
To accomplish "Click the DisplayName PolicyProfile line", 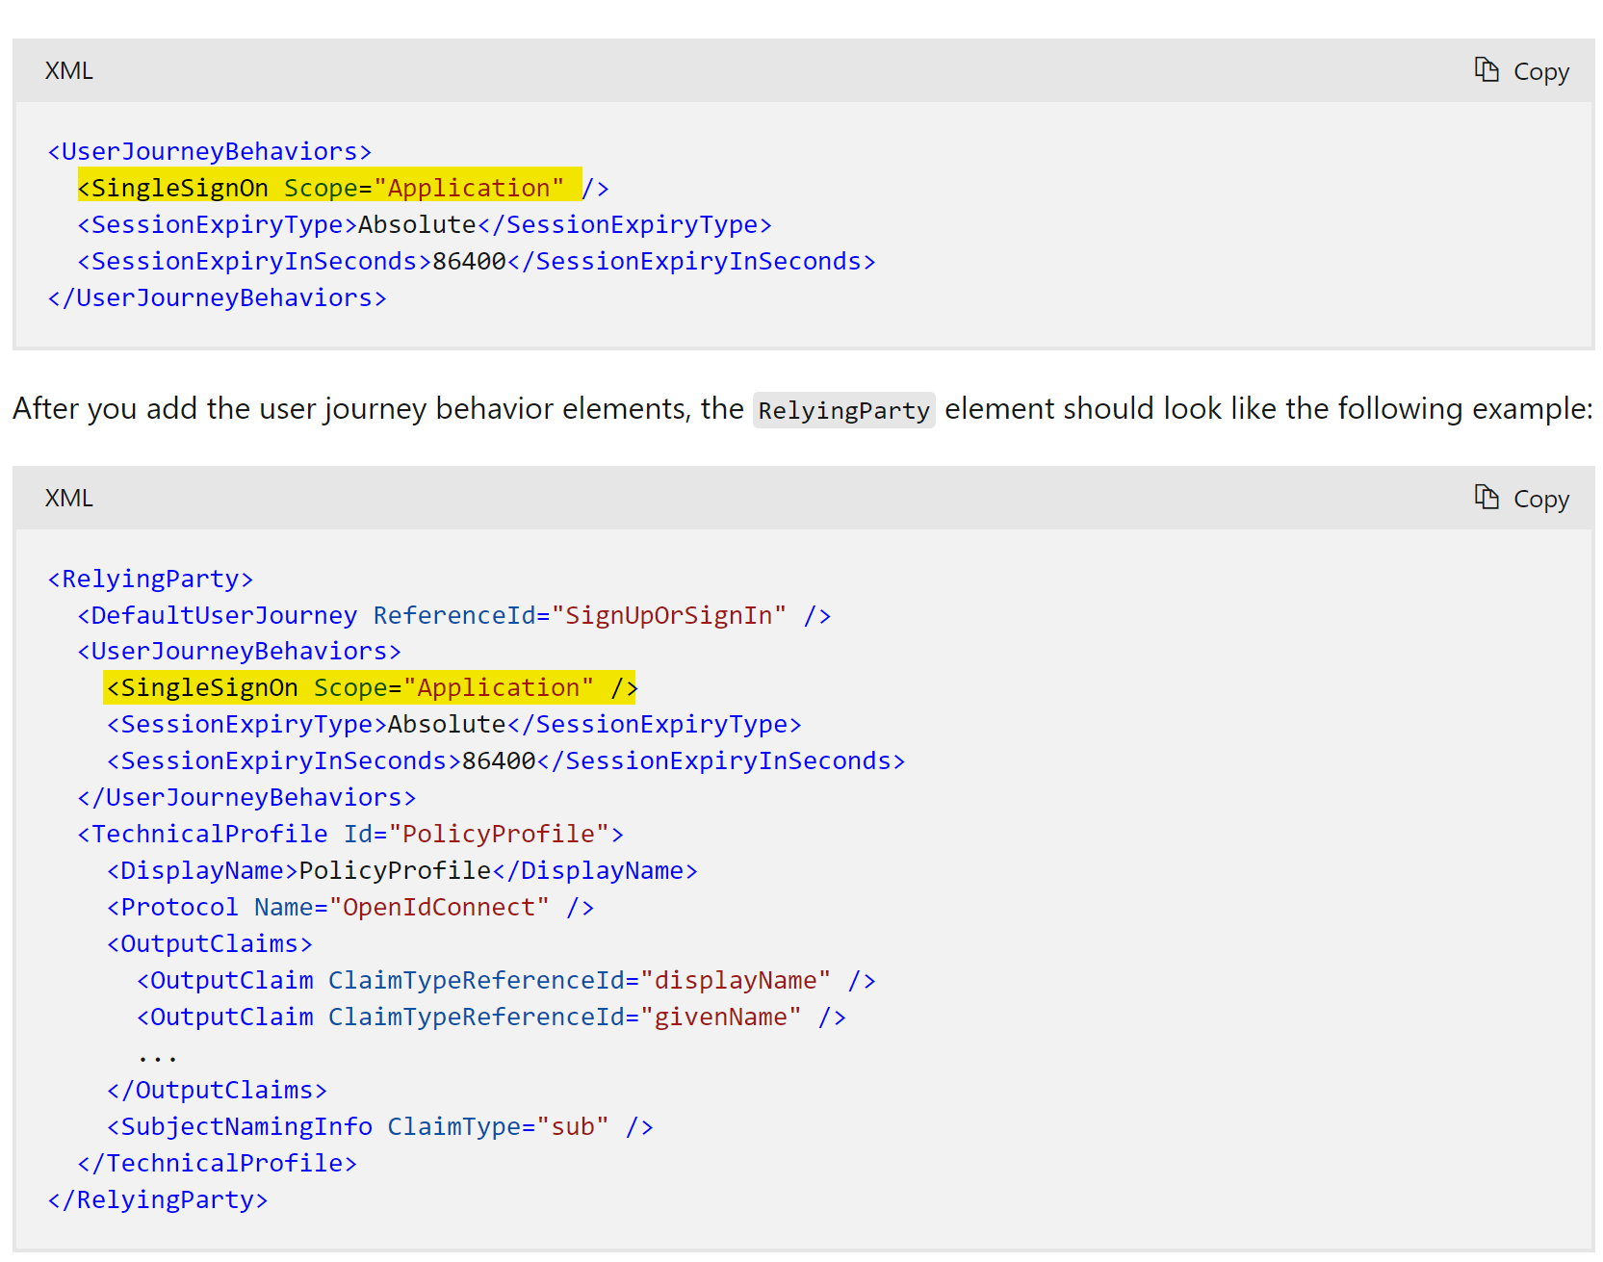I will pos(402,870).
